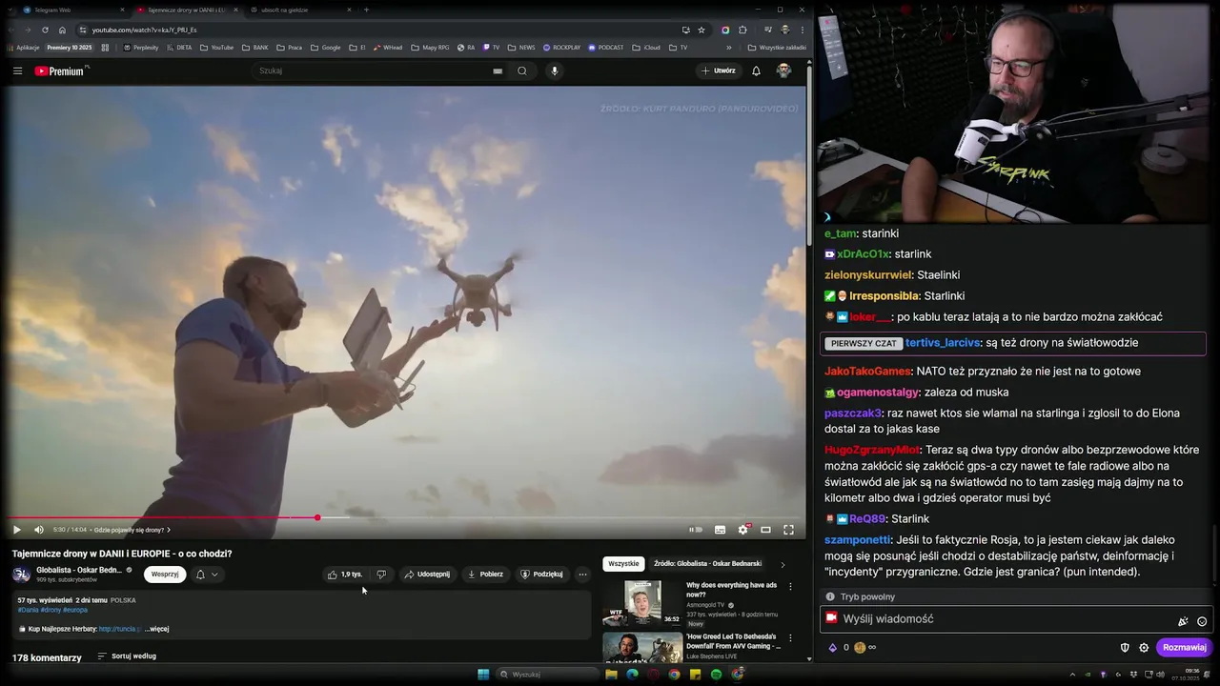Open options for Bethesda's Downfall video

[x=789, y=638]
